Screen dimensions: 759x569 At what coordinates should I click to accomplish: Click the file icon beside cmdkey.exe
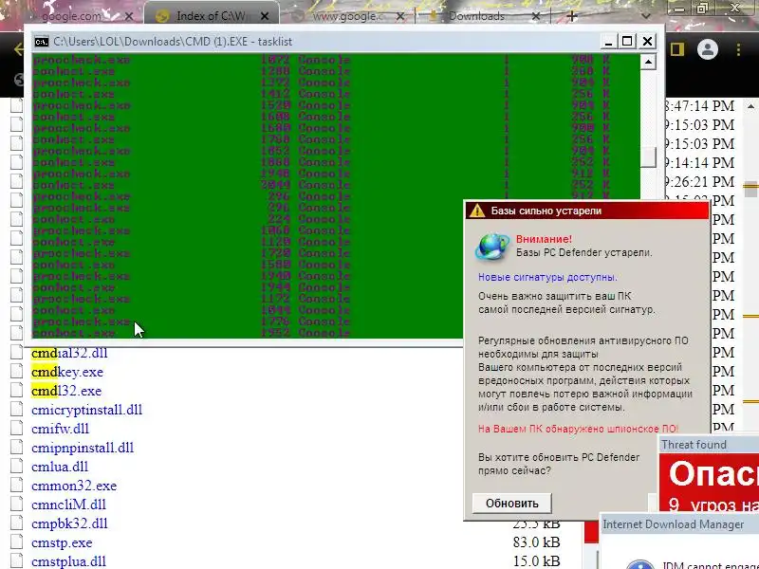tap(16, 371)
